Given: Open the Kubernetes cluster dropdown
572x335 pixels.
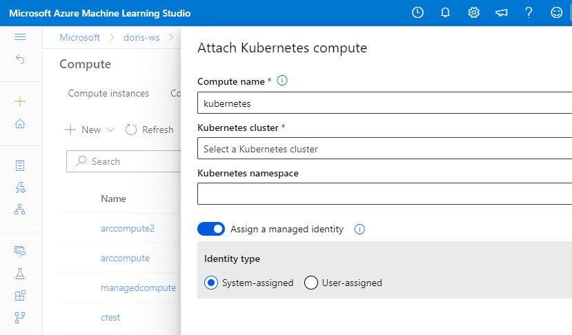Looking at the screenshot, I should (x=384, y=149).
